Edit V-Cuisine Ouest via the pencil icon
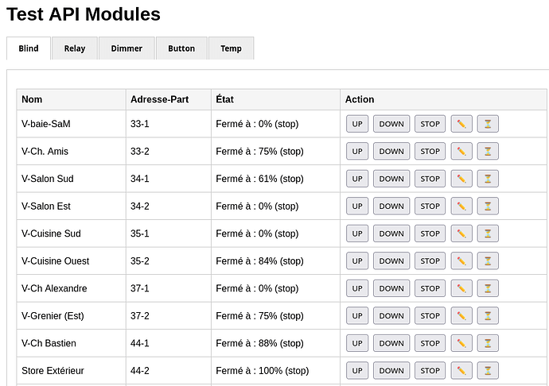Screen dimensions: 549x386 tap(461, 261)
